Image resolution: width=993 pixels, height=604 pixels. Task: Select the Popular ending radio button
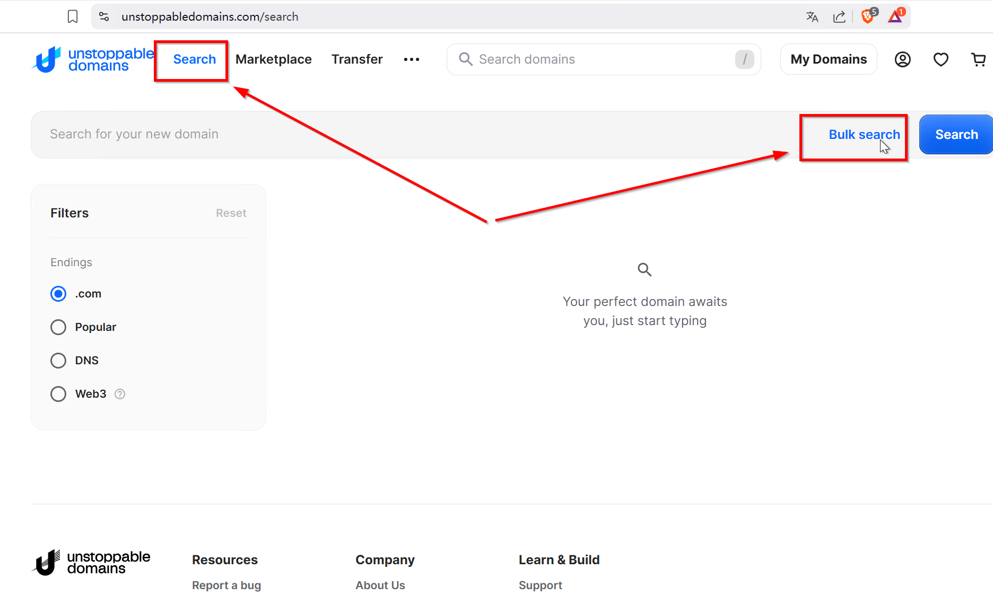pyautogui.click(x=58, y=327)
